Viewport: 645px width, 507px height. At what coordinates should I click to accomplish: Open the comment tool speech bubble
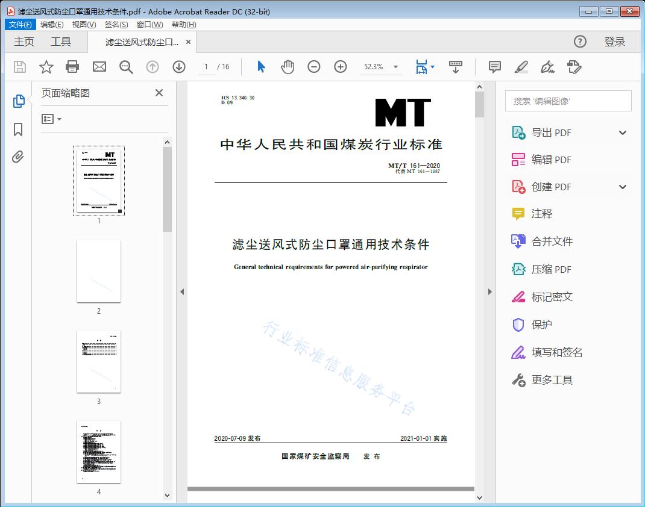(494, 67)
